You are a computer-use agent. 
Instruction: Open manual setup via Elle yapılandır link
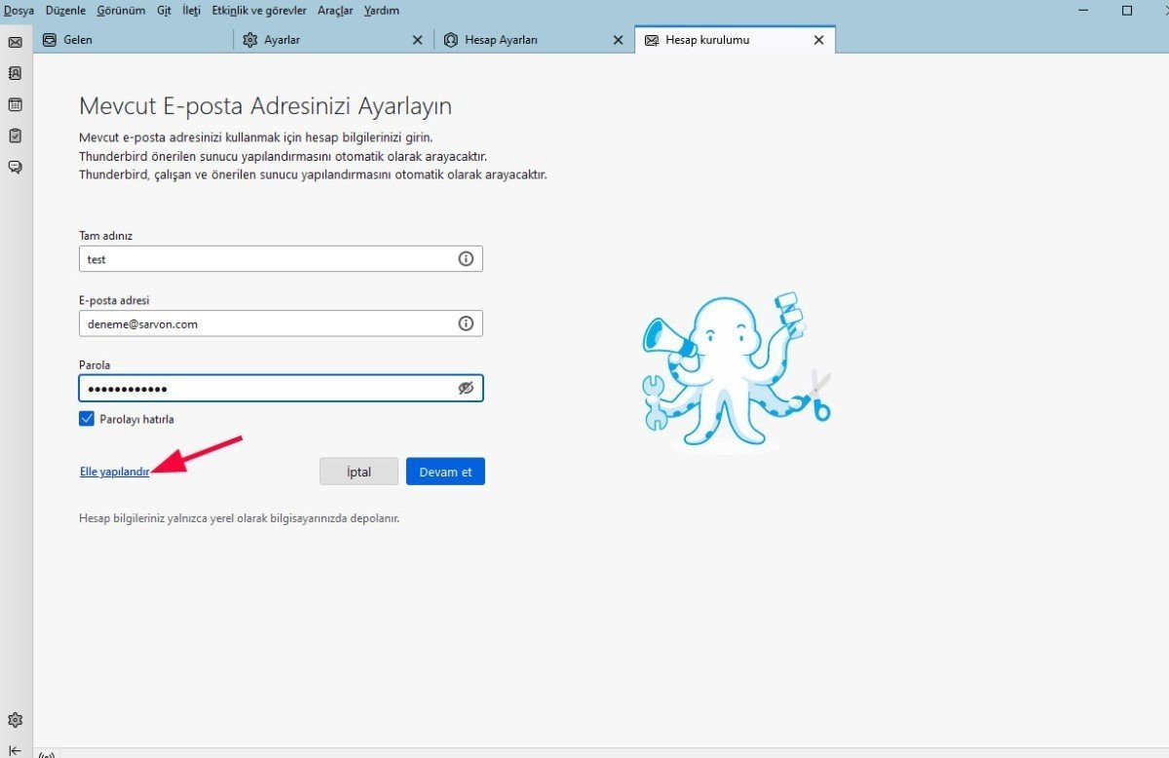(114, 471)
